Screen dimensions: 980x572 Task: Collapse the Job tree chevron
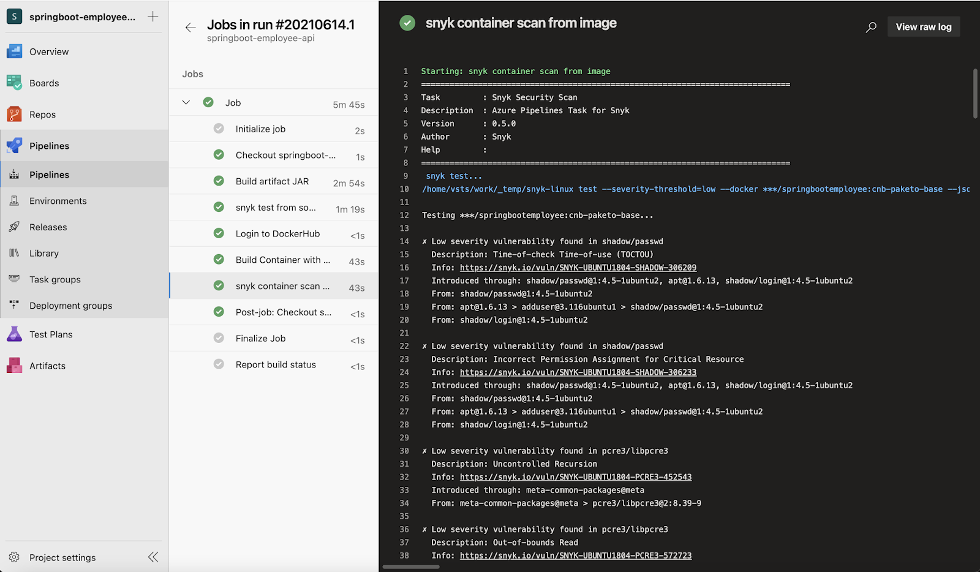pos(186,102)
